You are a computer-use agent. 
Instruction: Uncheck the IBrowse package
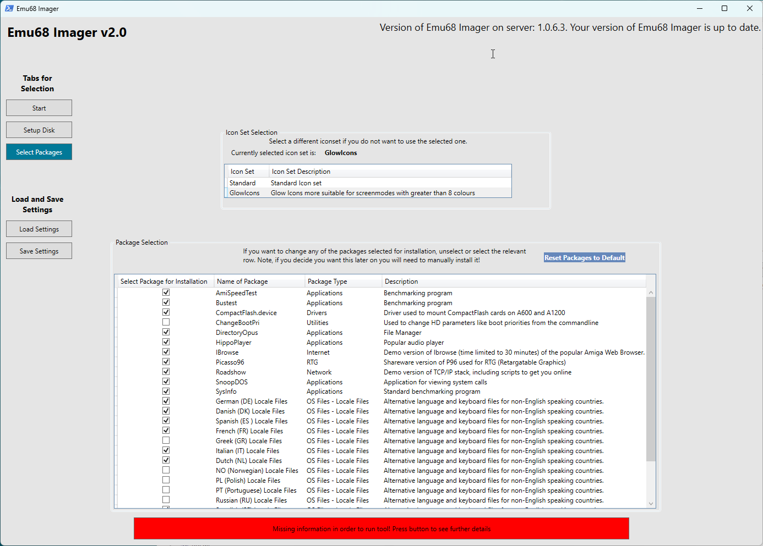pyautogui.click(x=166, y=351)
